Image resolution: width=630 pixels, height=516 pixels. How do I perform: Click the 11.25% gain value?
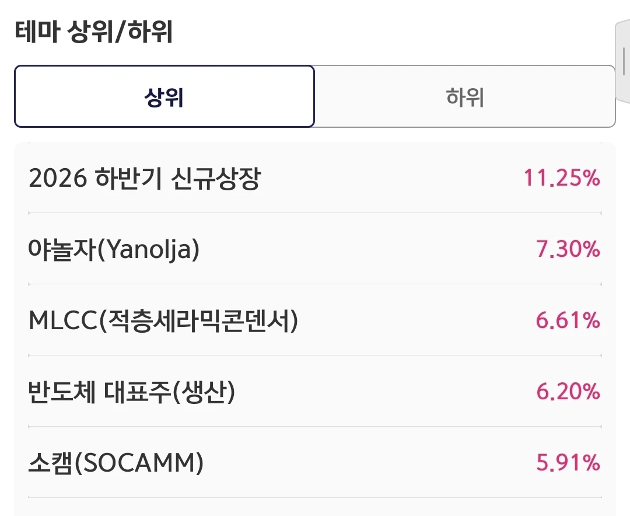point(561,178)
